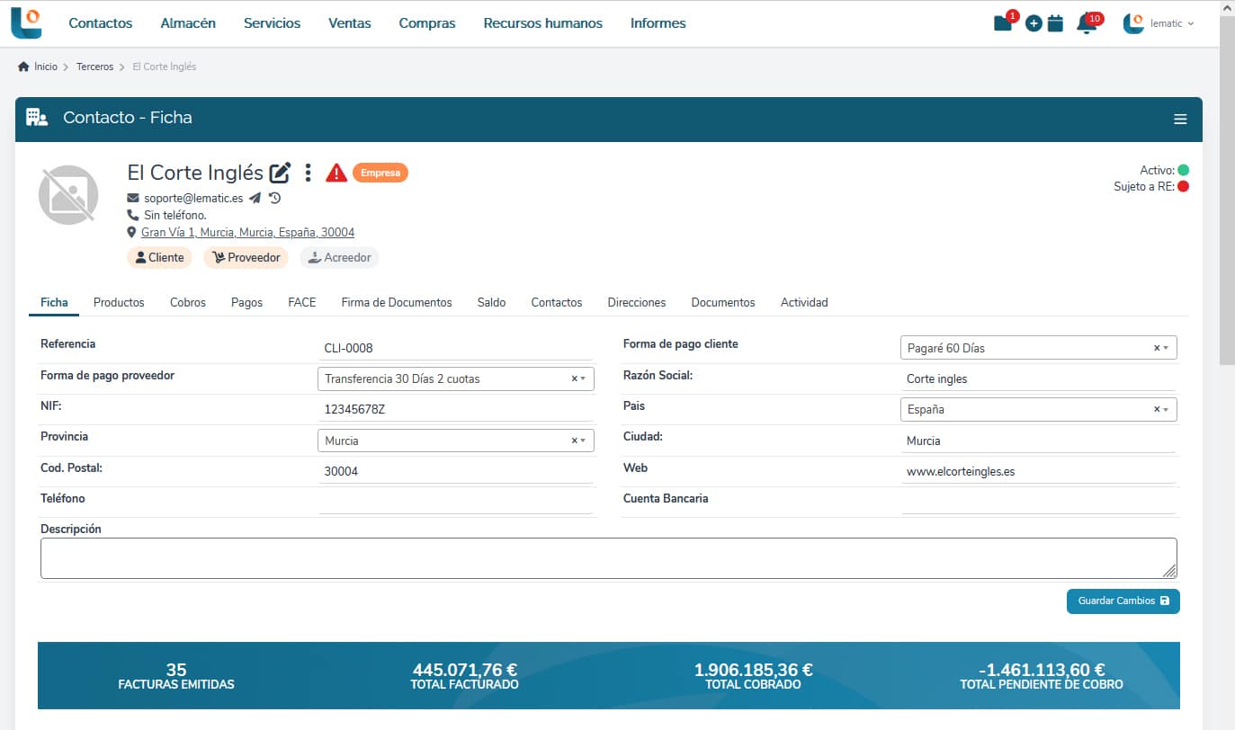
Task: Switch to the Cobros tab
Action: coord(188,302)
